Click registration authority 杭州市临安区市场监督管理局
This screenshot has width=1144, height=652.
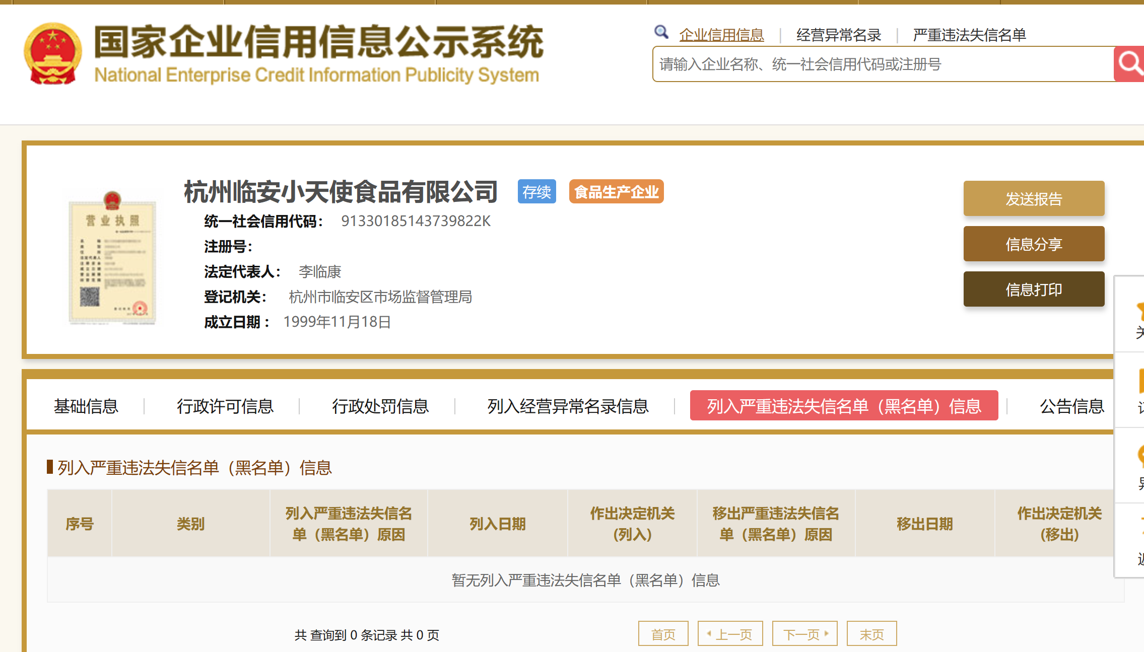click(380, 297)
